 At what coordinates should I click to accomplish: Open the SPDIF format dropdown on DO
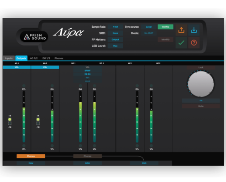pos(88,71)
